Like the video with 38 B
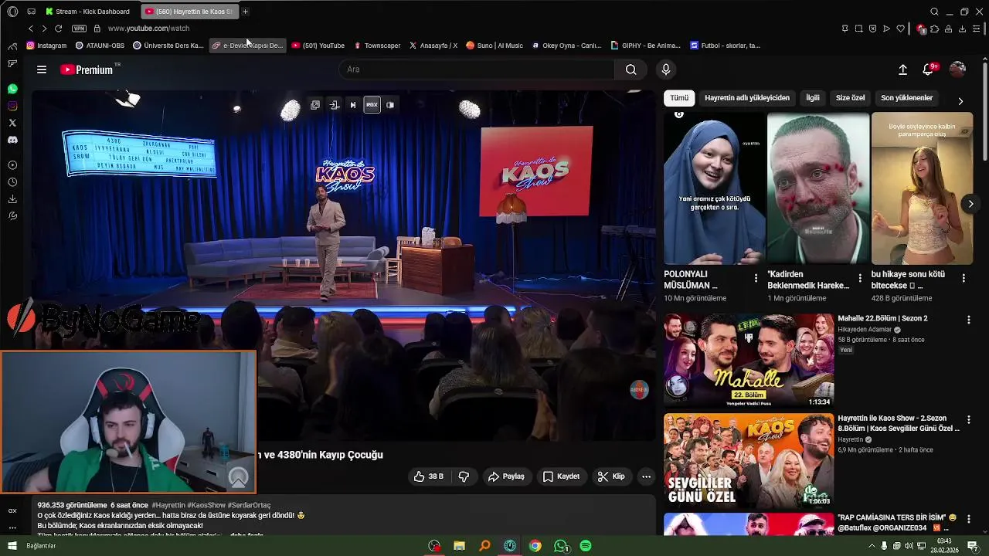This screenshot has width=989, height=556. point(429,476)
